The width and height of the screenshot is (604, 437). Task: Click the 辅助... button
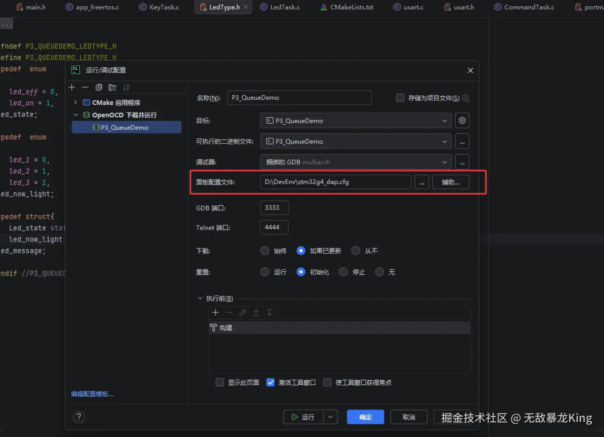(451, 182)
